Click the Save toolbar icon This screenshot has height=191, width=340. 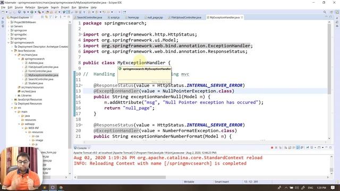[10, 12]
